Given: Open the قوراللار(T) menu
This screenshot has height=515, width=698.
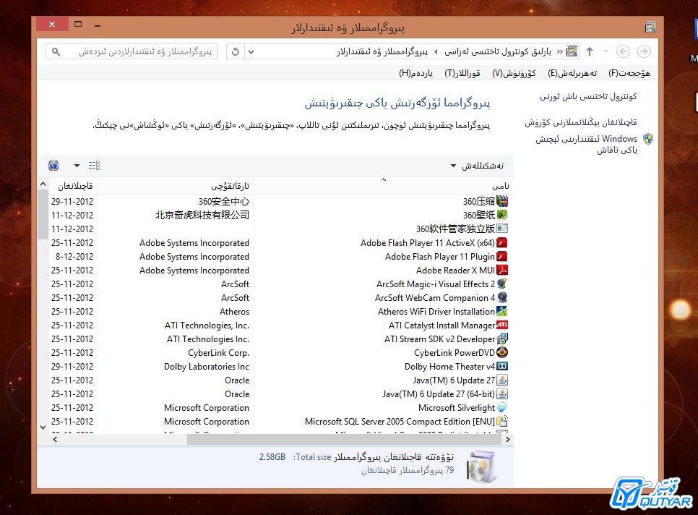Looking at the screenshot, I should [462, 73].
